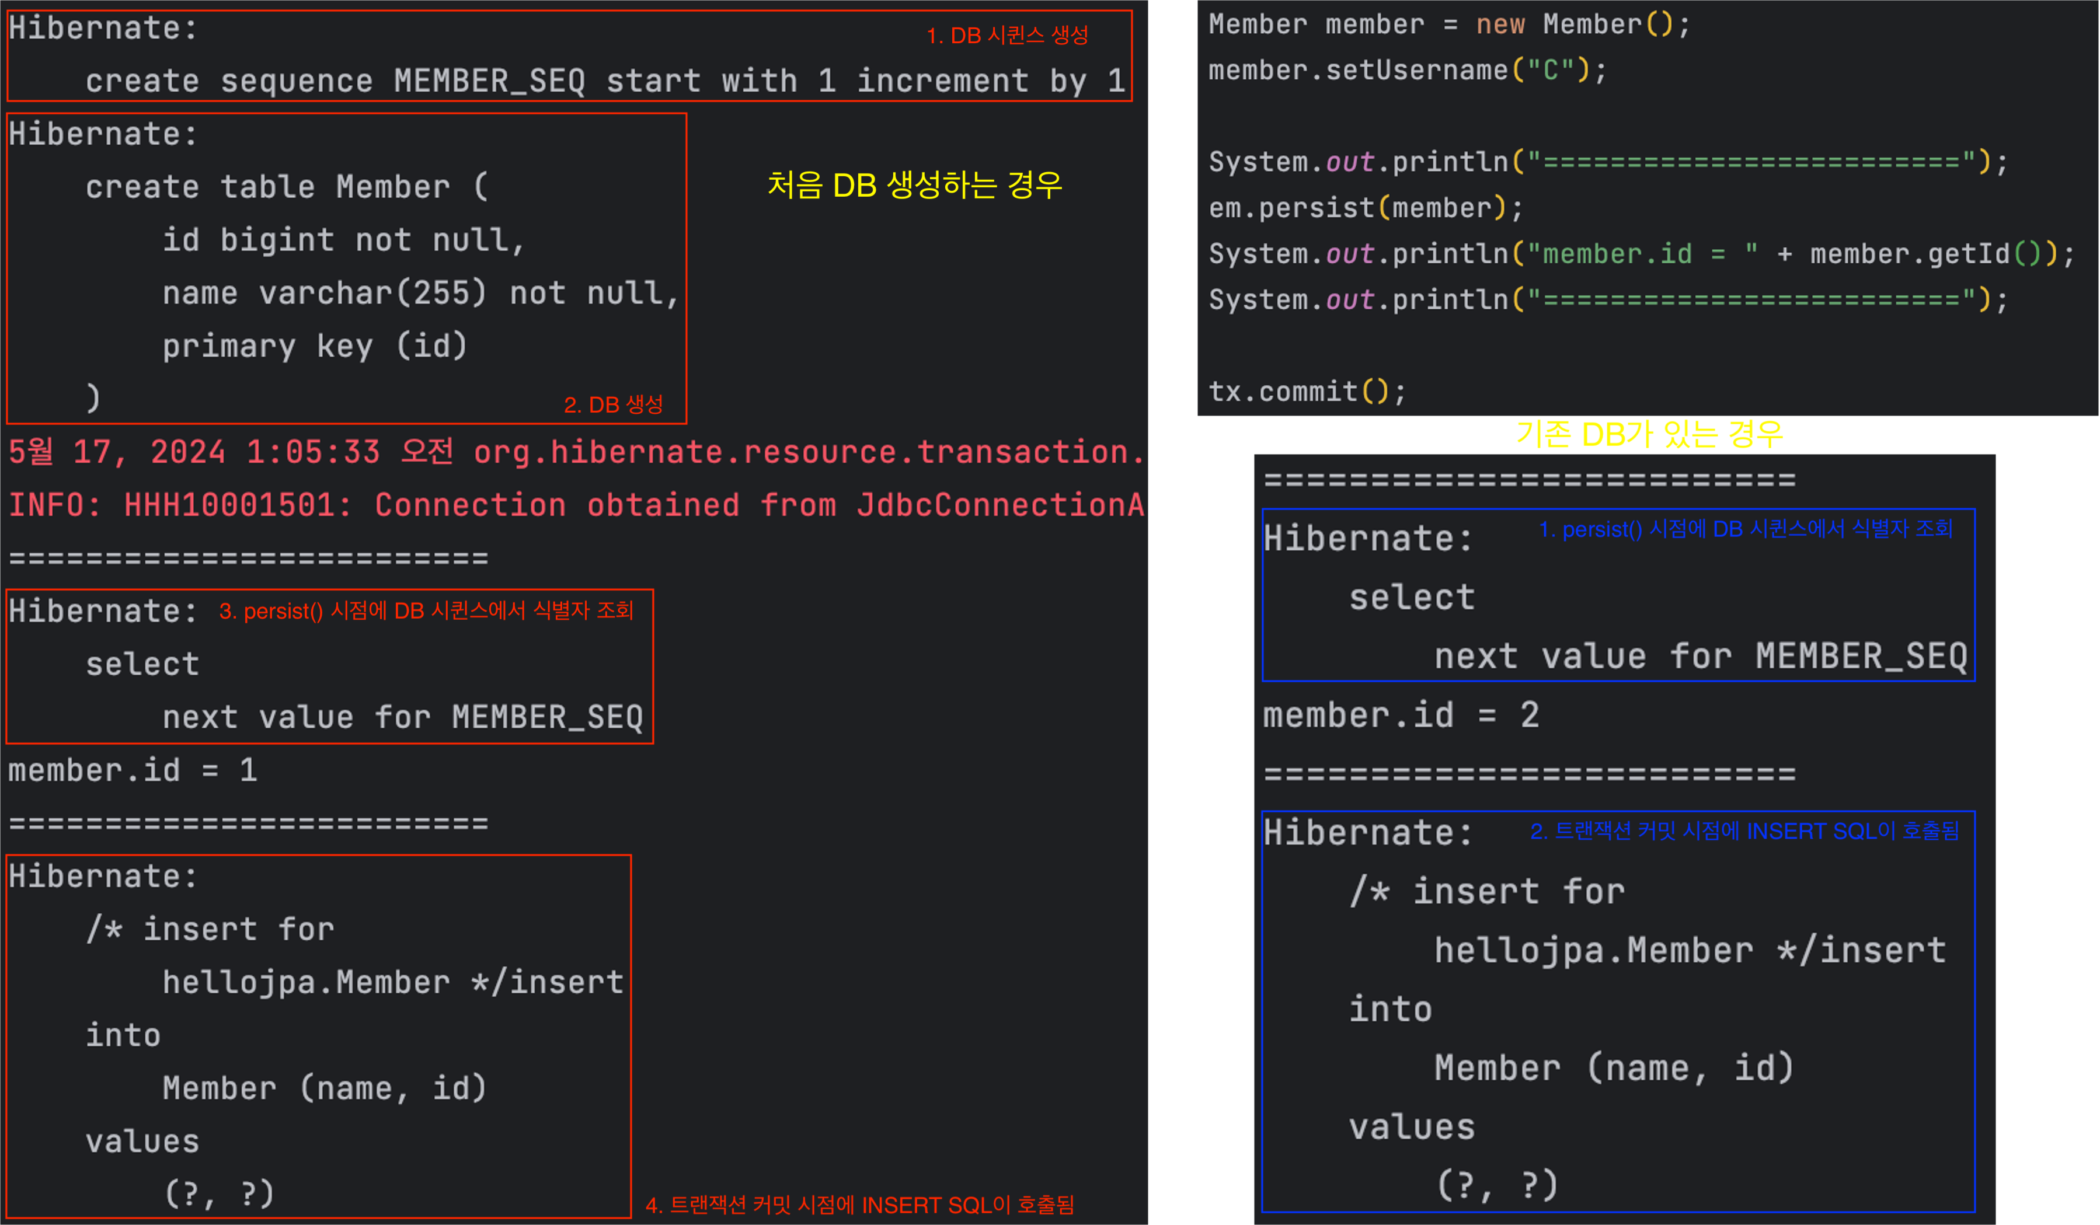Click the 'create sequence MEMBER_SEQ' log line
This screenshot has height=1225, width=2100.
[x=604, y=81]
